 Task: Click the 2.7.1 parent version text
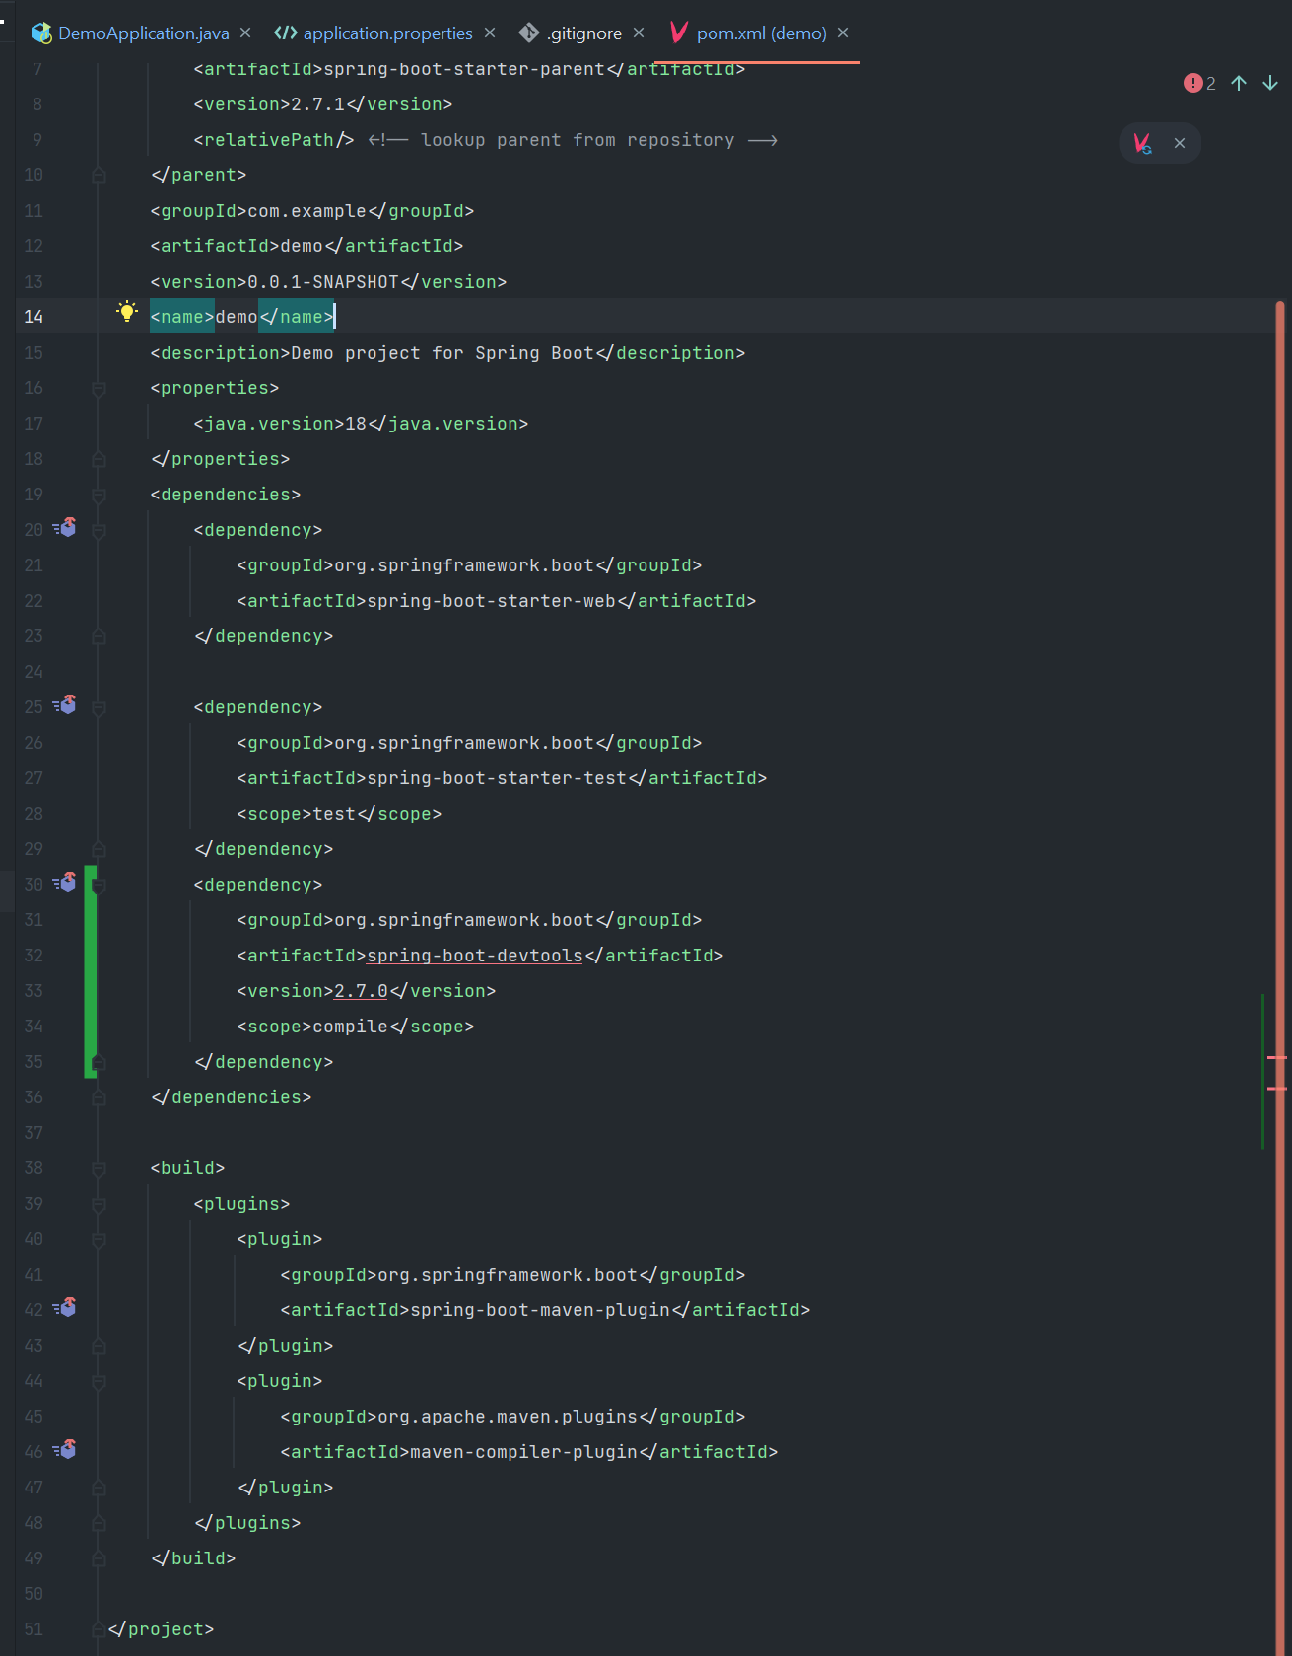coord(318,104)
